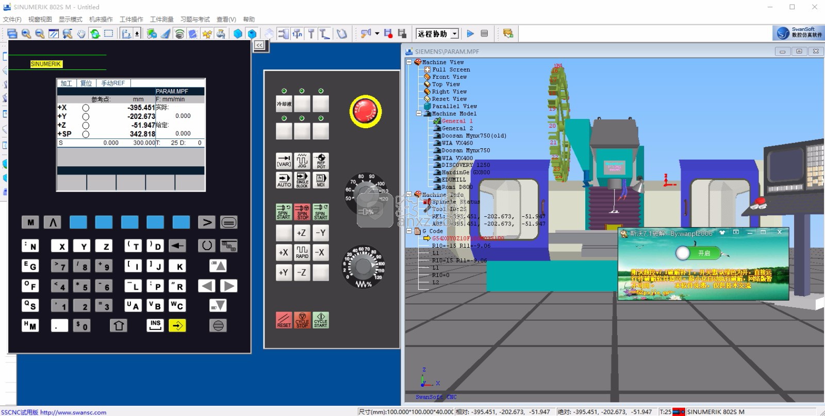
Task: Click the coolant faucet toolbar icon
Action: 221,34
